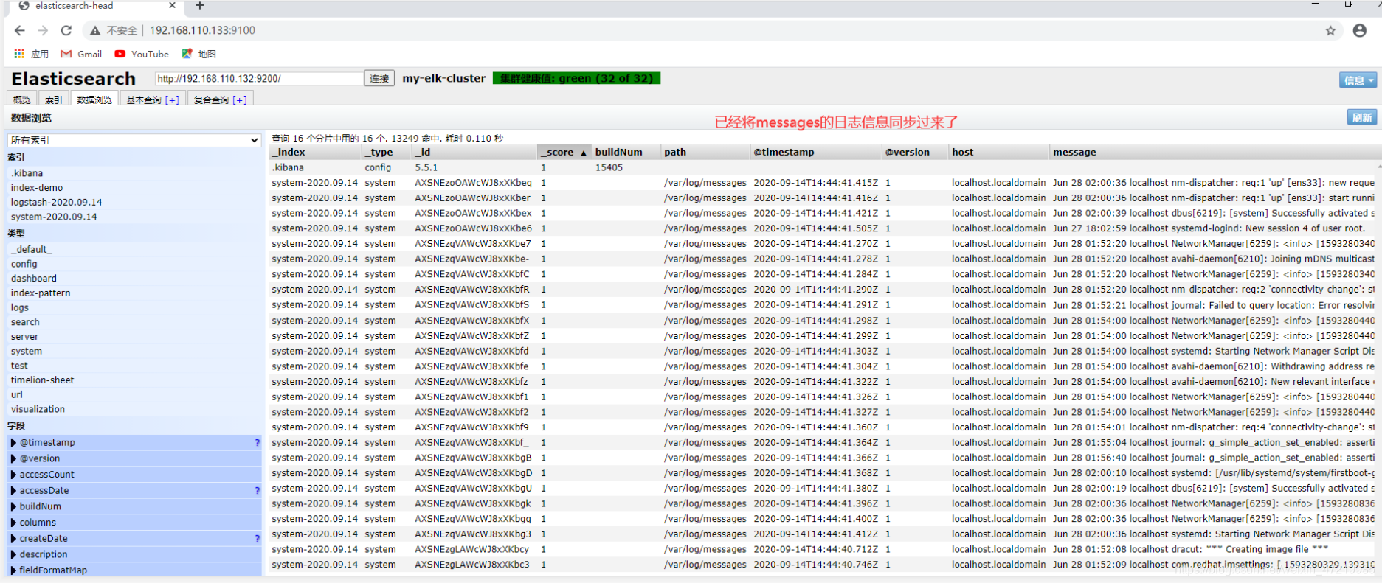
Task: Open row with id AXSNEzgLAWcWJ8xXKbcy
Action: pos(823,549)
